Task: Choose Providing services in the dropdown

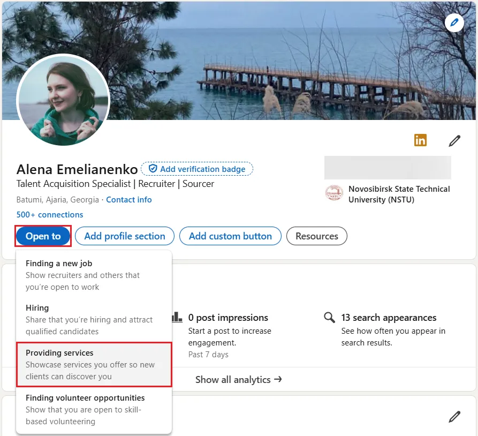Action: coord(59,352)
